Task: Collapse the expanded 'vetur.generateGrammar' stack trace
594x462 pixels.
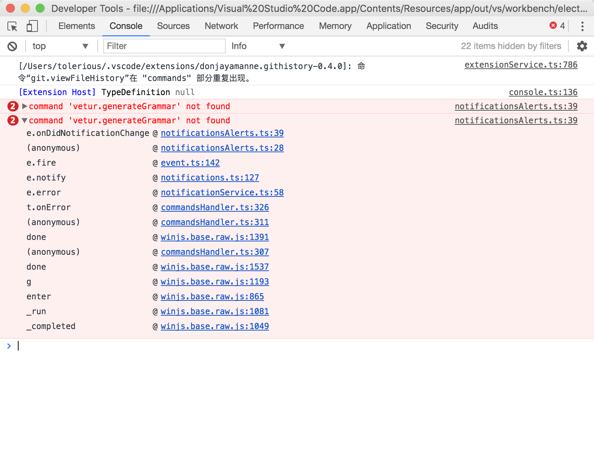Action: click(24, 120)
